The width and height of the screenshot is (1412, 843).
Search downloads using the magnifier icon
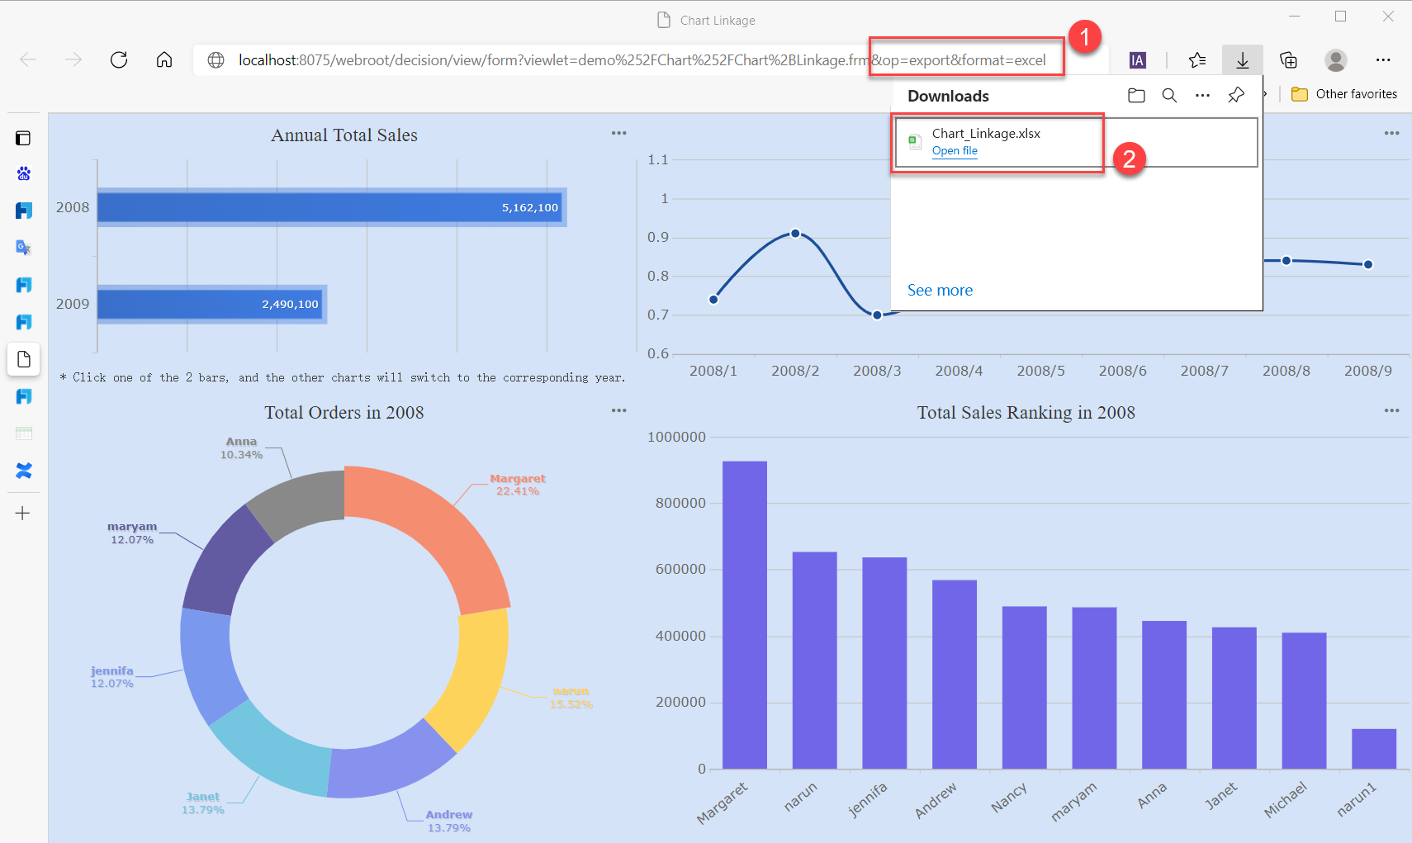tap(1169, 95)
